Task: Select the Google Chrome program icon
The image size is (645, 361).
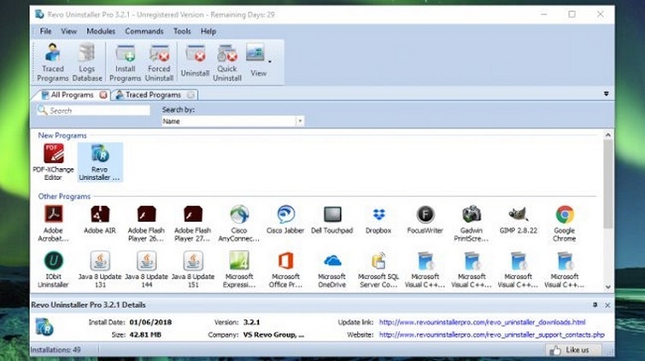Action: (x=564, y=220)
